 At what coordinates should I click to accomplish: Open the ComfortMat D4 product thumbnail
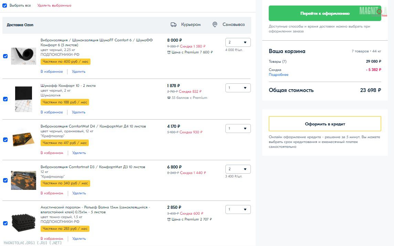point(24,139)
